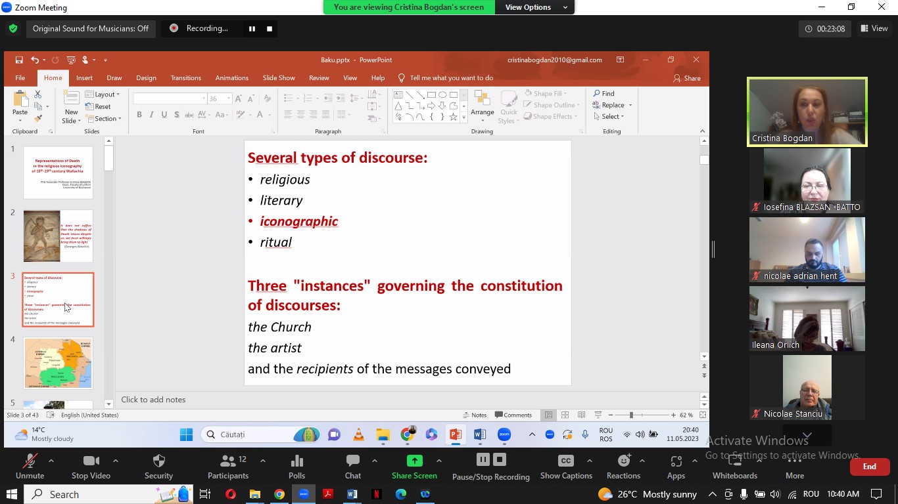Click the green encryption shield icon
898x504 pixels.
[13, 29]
